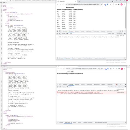Viewport: 130px width, 130px height.
Task: Focus the Filter field in the upper console
Action: (88, 34)
